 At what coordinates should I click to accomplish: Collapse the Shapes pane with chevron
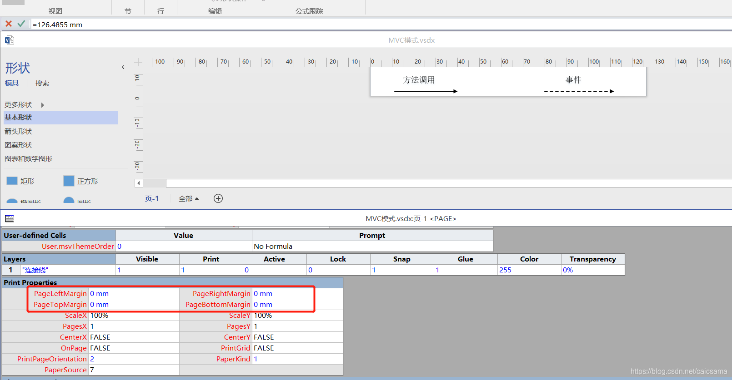coord(123,67)
